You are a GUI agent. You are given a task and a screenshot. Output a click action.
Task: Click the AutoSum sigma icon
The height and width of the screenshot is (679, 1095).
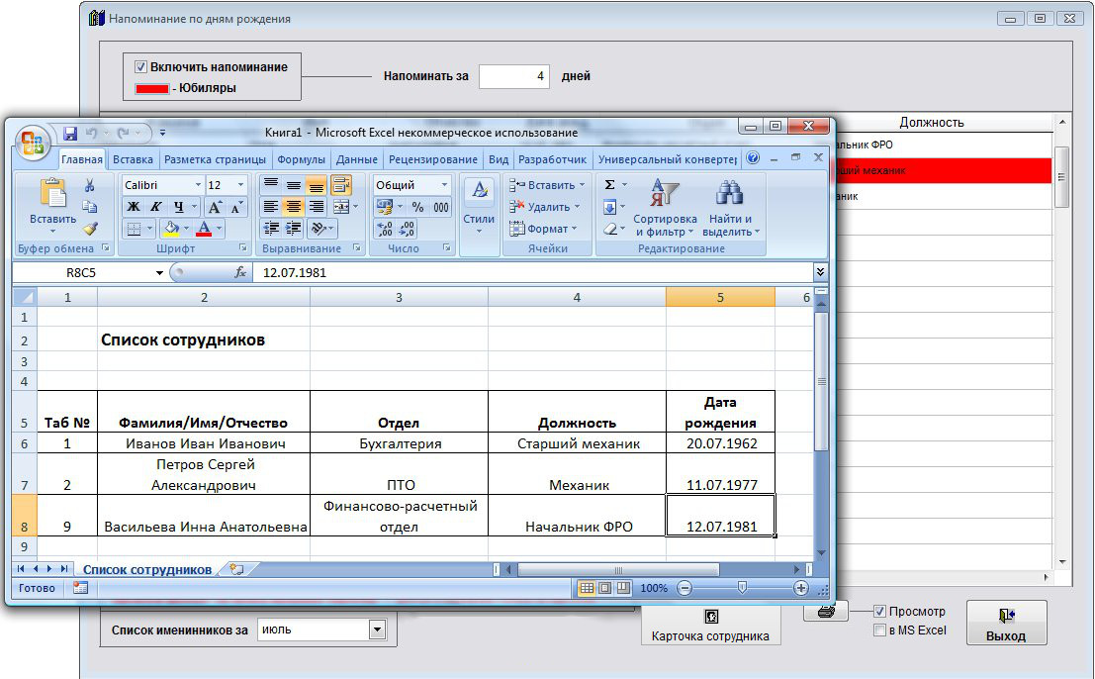pos(609,185)
